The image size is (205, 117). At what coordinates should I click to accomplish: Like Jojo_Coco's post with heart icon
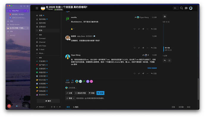[x=135, y=48]
